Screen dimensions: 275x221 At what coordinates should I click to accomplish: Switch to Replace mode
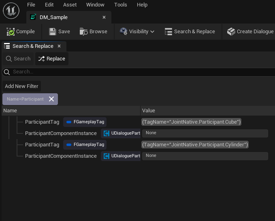[52, 59]
